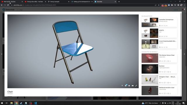
Task: Open the Medieval wooden chair model
Action: (x=167, y=87)
